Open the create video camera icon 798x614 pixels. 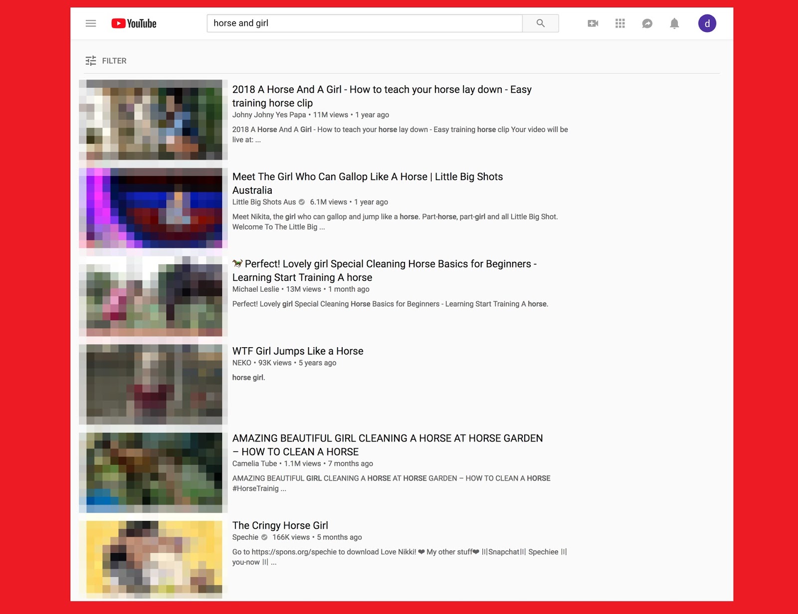point(593,23)
